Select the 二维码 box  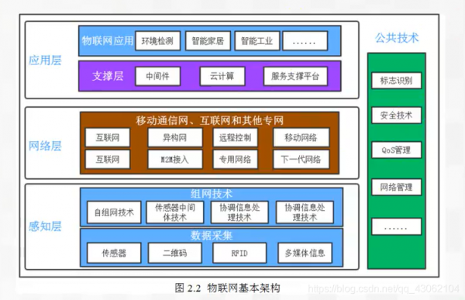[175, 253]
